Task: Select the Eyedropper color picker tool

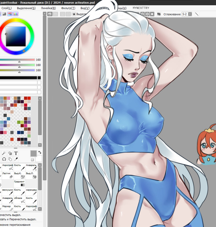Action: [x=16, y=159]
